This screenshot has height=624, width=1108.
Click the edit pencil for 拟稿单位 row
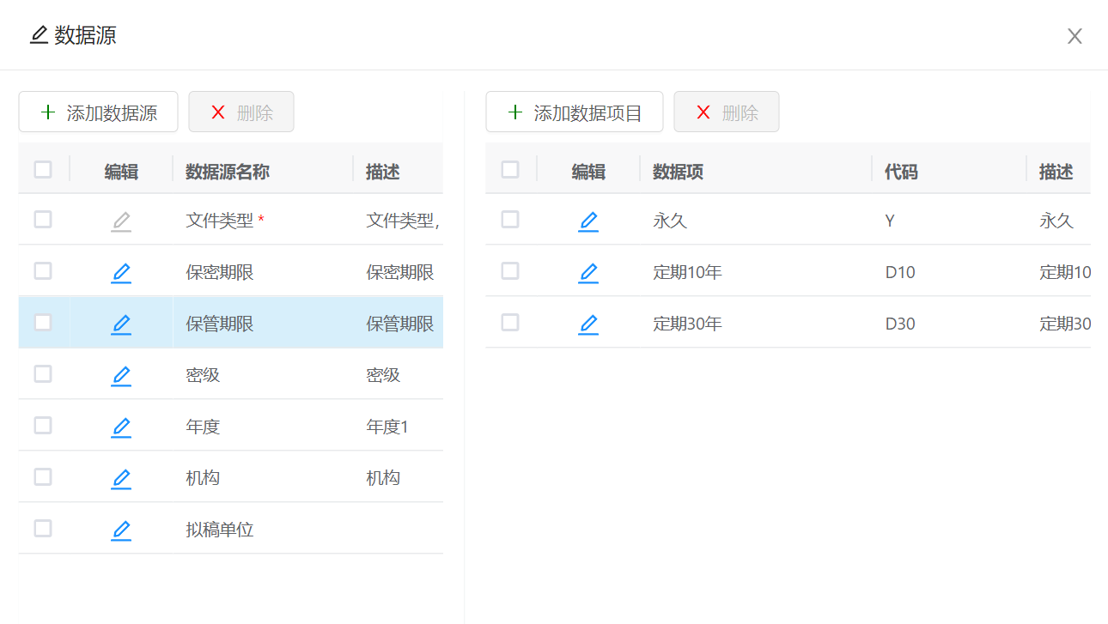(121, 530)
